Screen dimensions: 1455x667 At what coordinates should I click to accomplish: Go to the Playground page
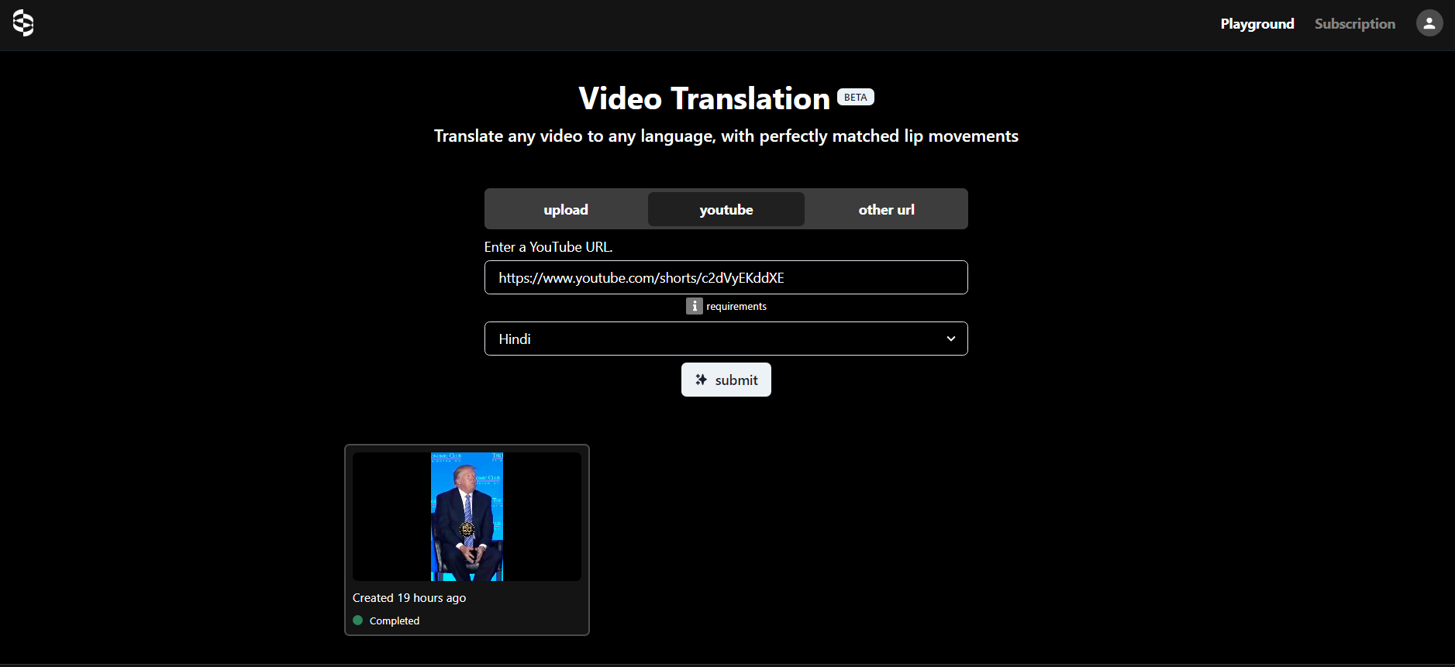click(x=1257, y=24)
